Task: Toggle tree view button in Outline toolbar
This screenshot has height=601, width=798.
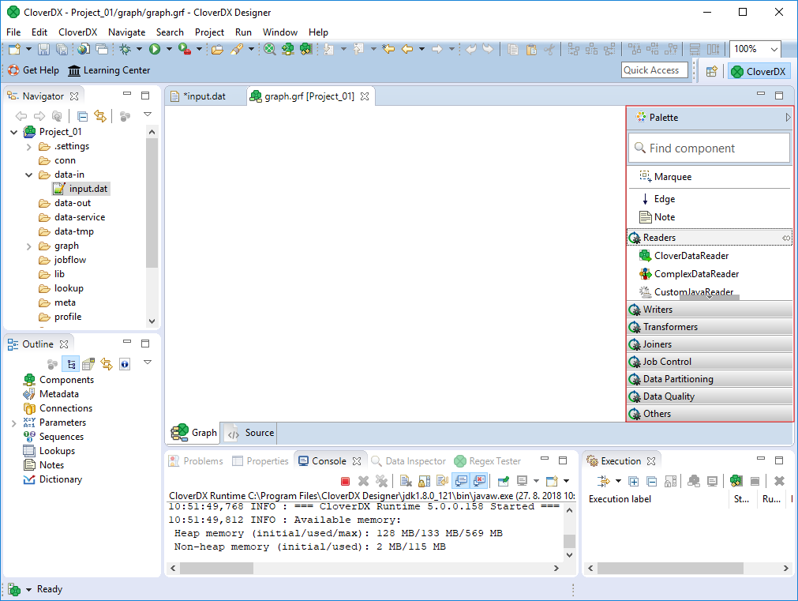Action: (70, 364)
